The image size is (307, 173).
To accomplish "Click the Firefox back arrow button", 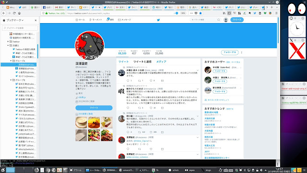I will pyautogui.click(x=4, y=13).
